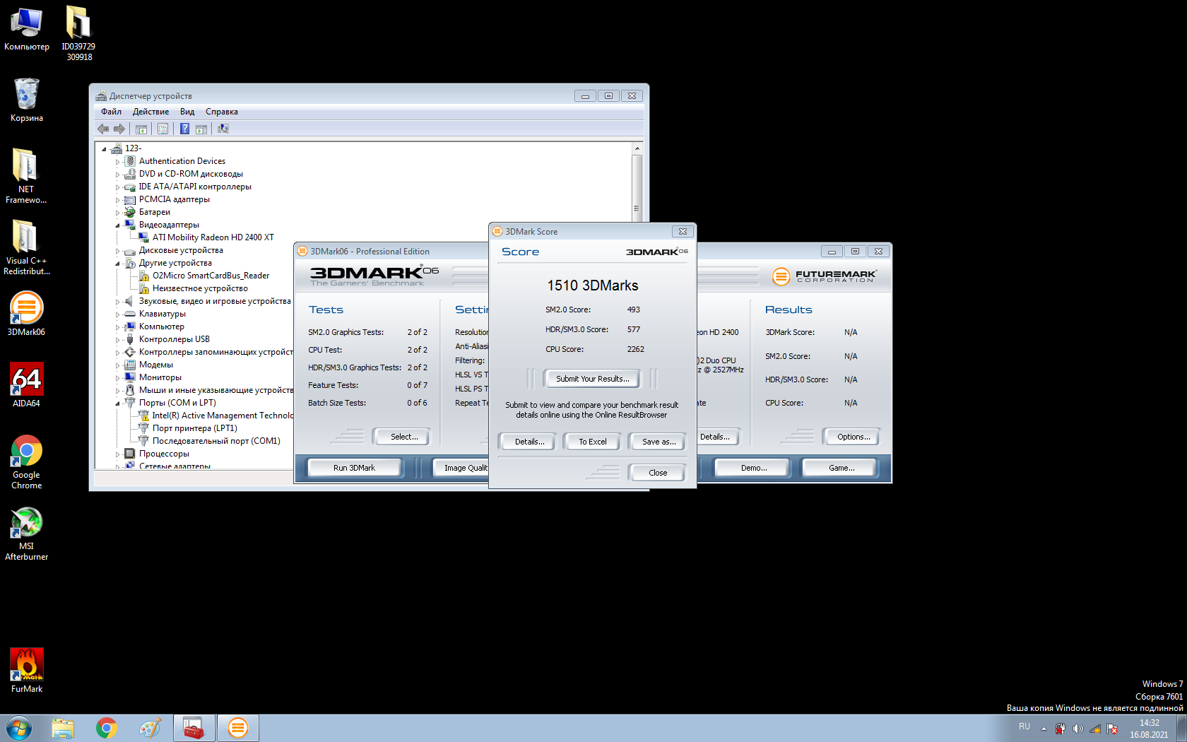Select Неизвестное устройство entry

coord(200,288)
